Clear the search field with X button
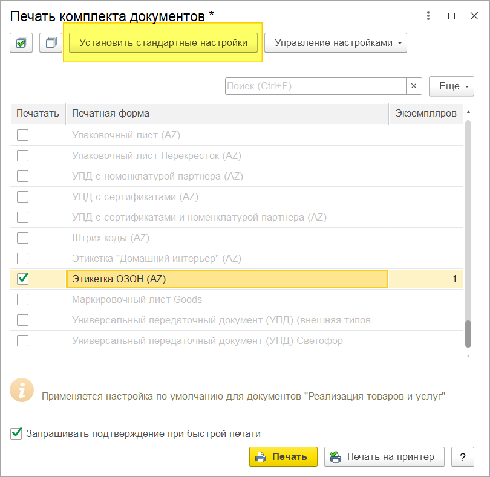490x477 pixels. pyautogui.click(x=414, y=86)
